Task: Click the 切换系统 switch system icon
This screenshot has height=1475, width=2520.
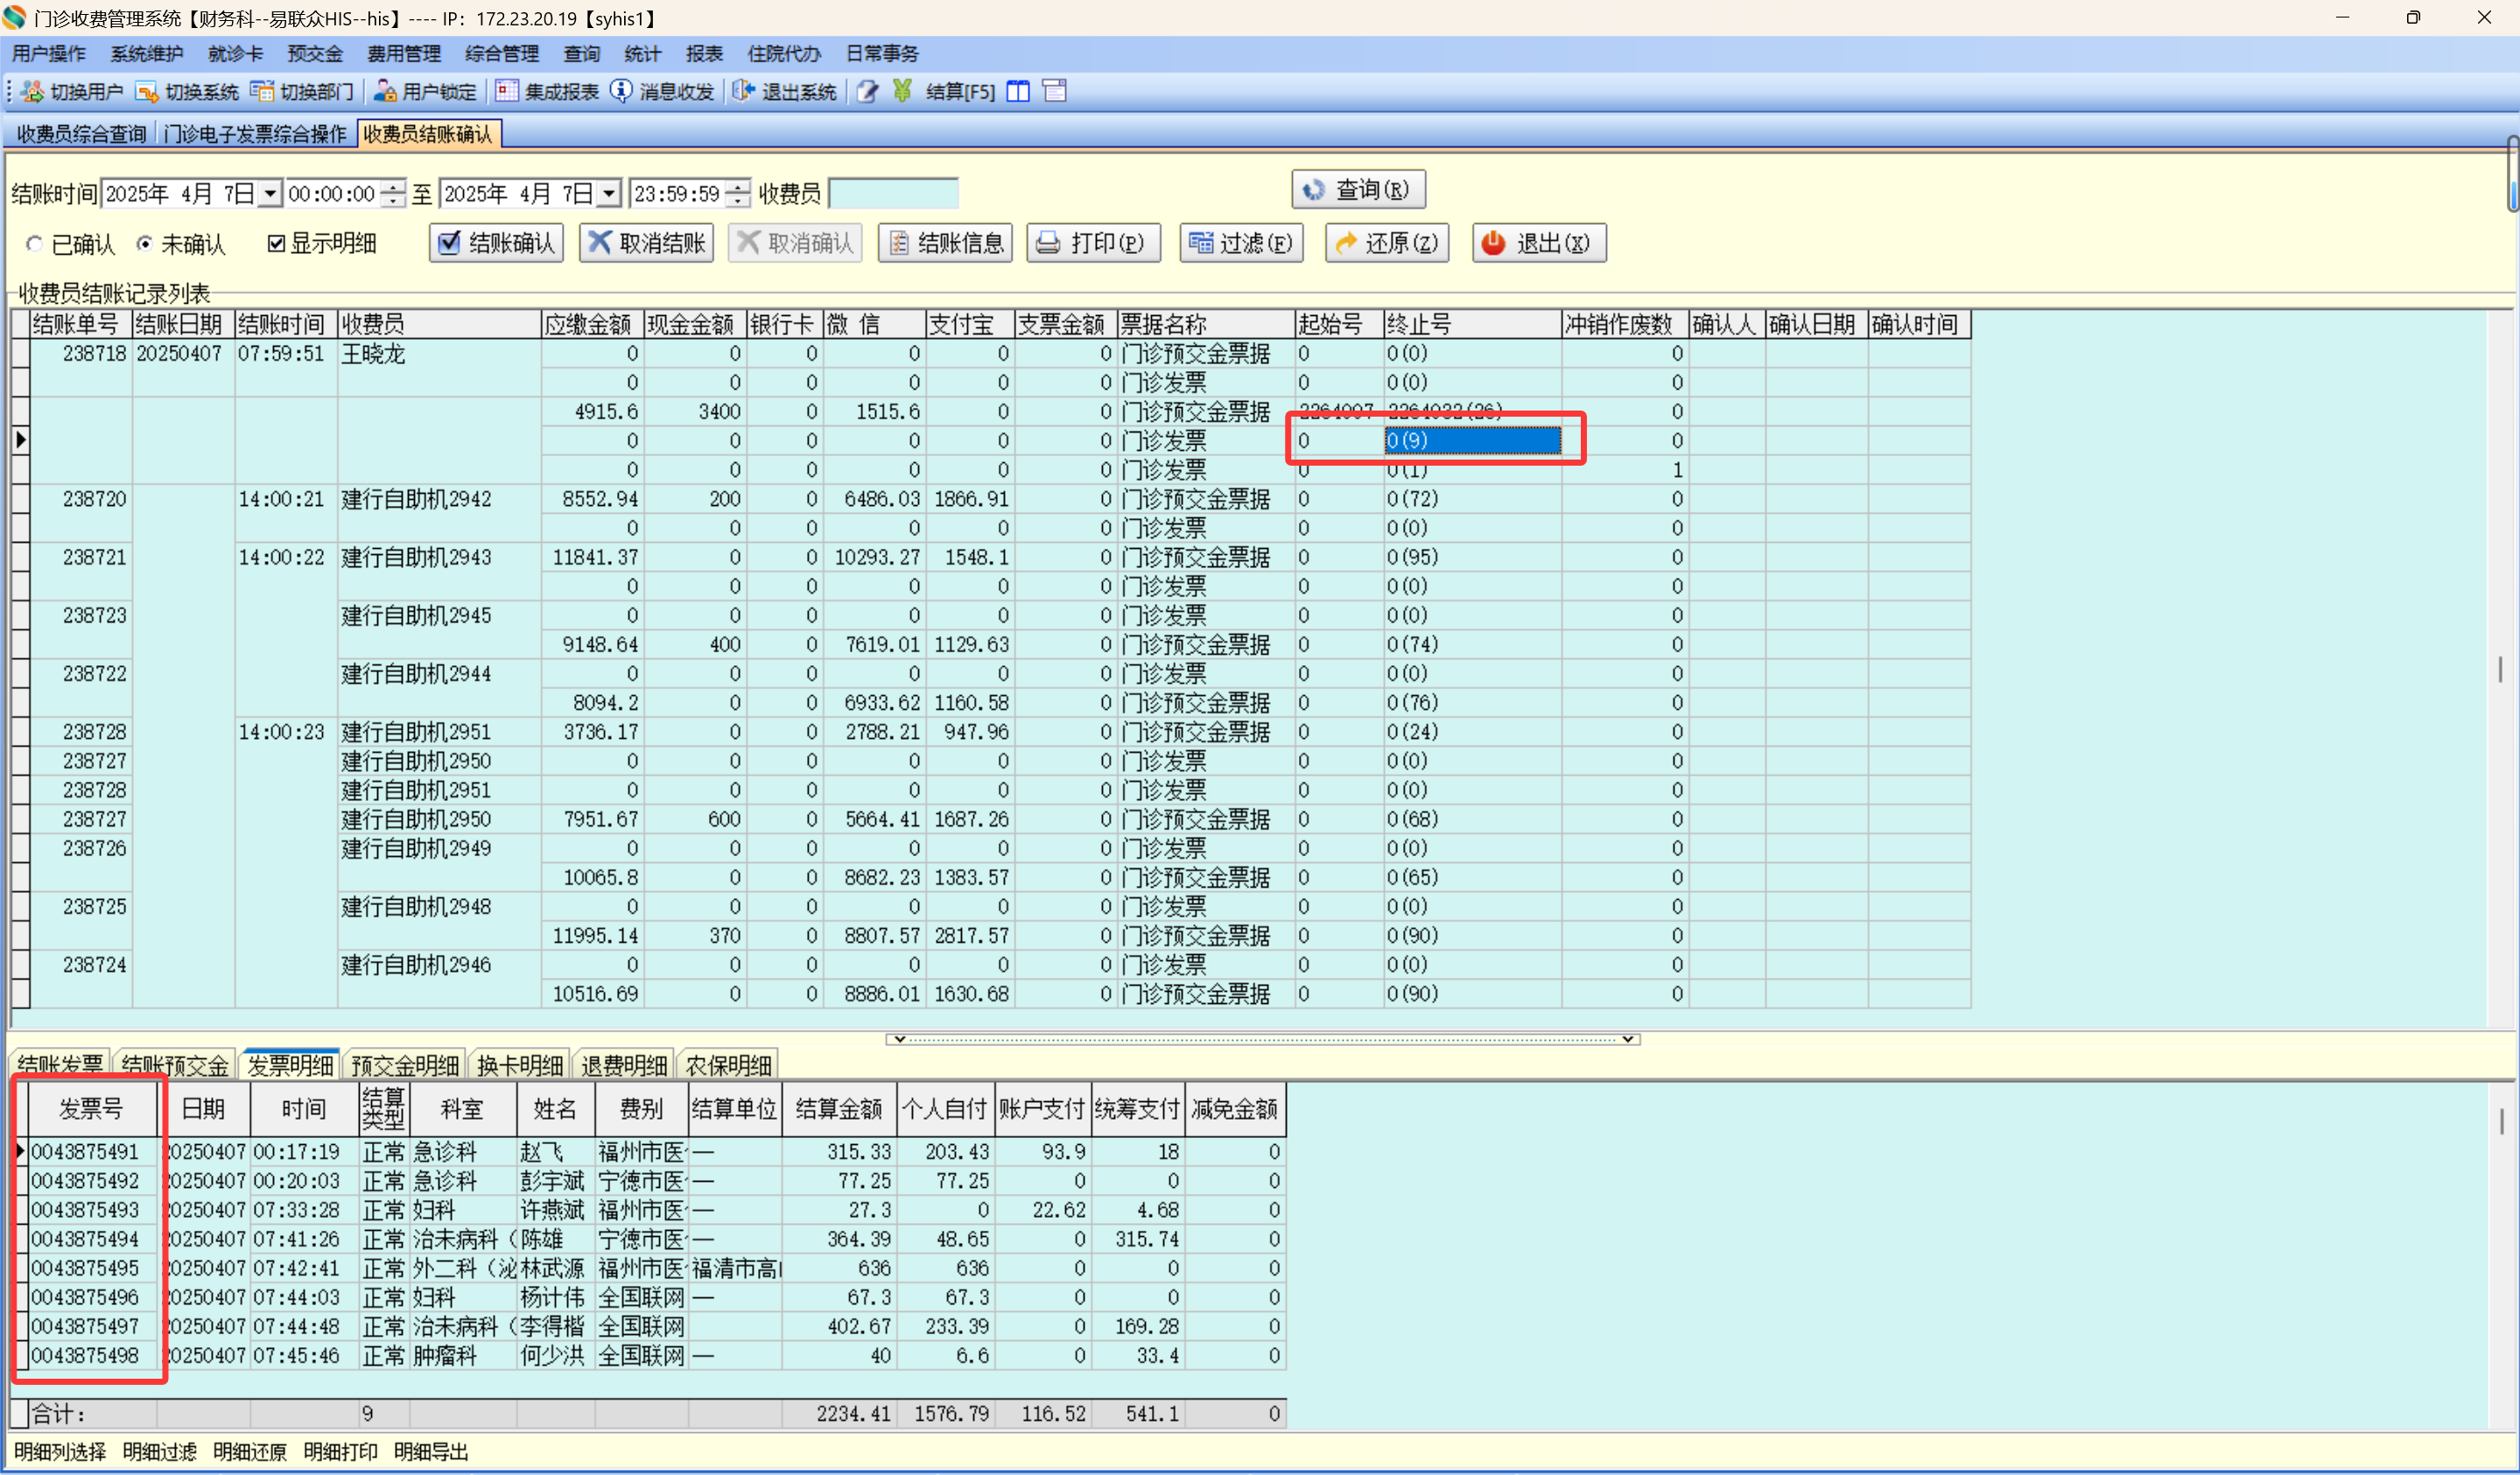Action: [147, 92]
